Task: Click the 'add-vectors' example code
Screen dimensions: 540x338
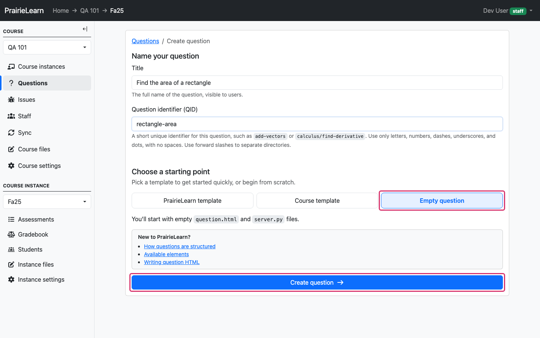Action: pyautogui.click(x=270, y=136)
